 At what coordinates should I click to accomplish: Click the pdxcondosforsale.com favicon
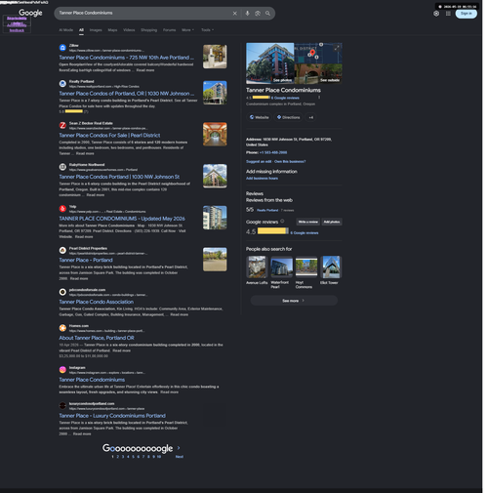tap(62, 292)
